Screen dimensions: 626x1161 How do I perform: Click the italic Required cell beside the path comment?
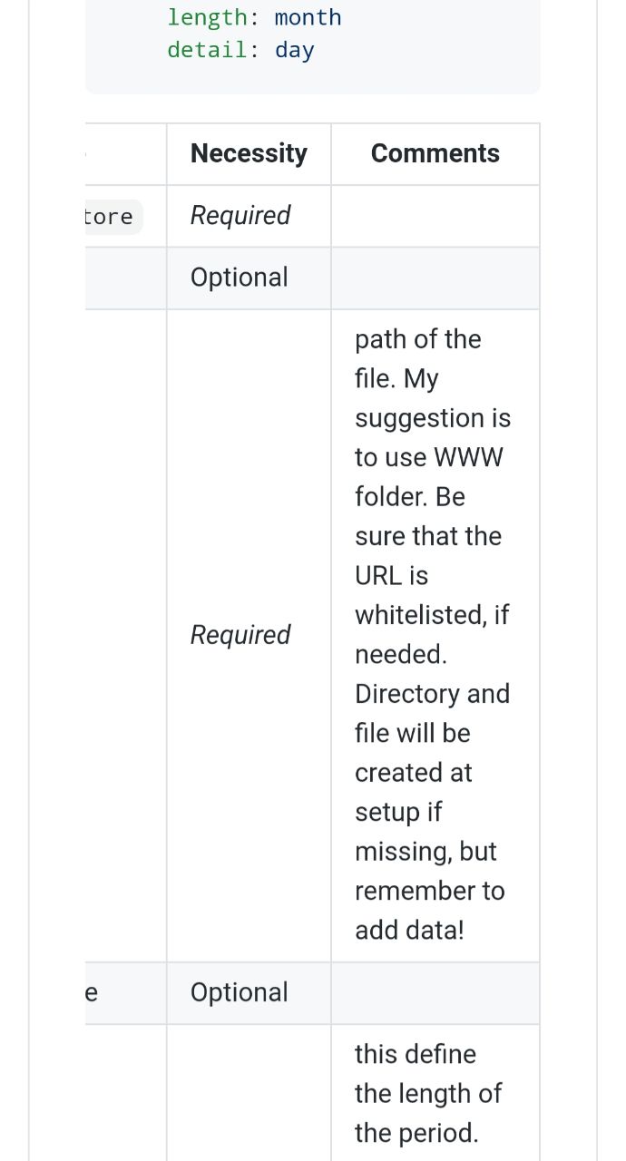point(240,635)
